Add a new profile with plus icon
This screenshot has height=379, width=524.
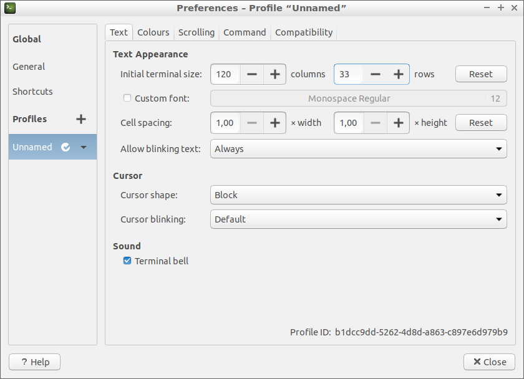80,119
